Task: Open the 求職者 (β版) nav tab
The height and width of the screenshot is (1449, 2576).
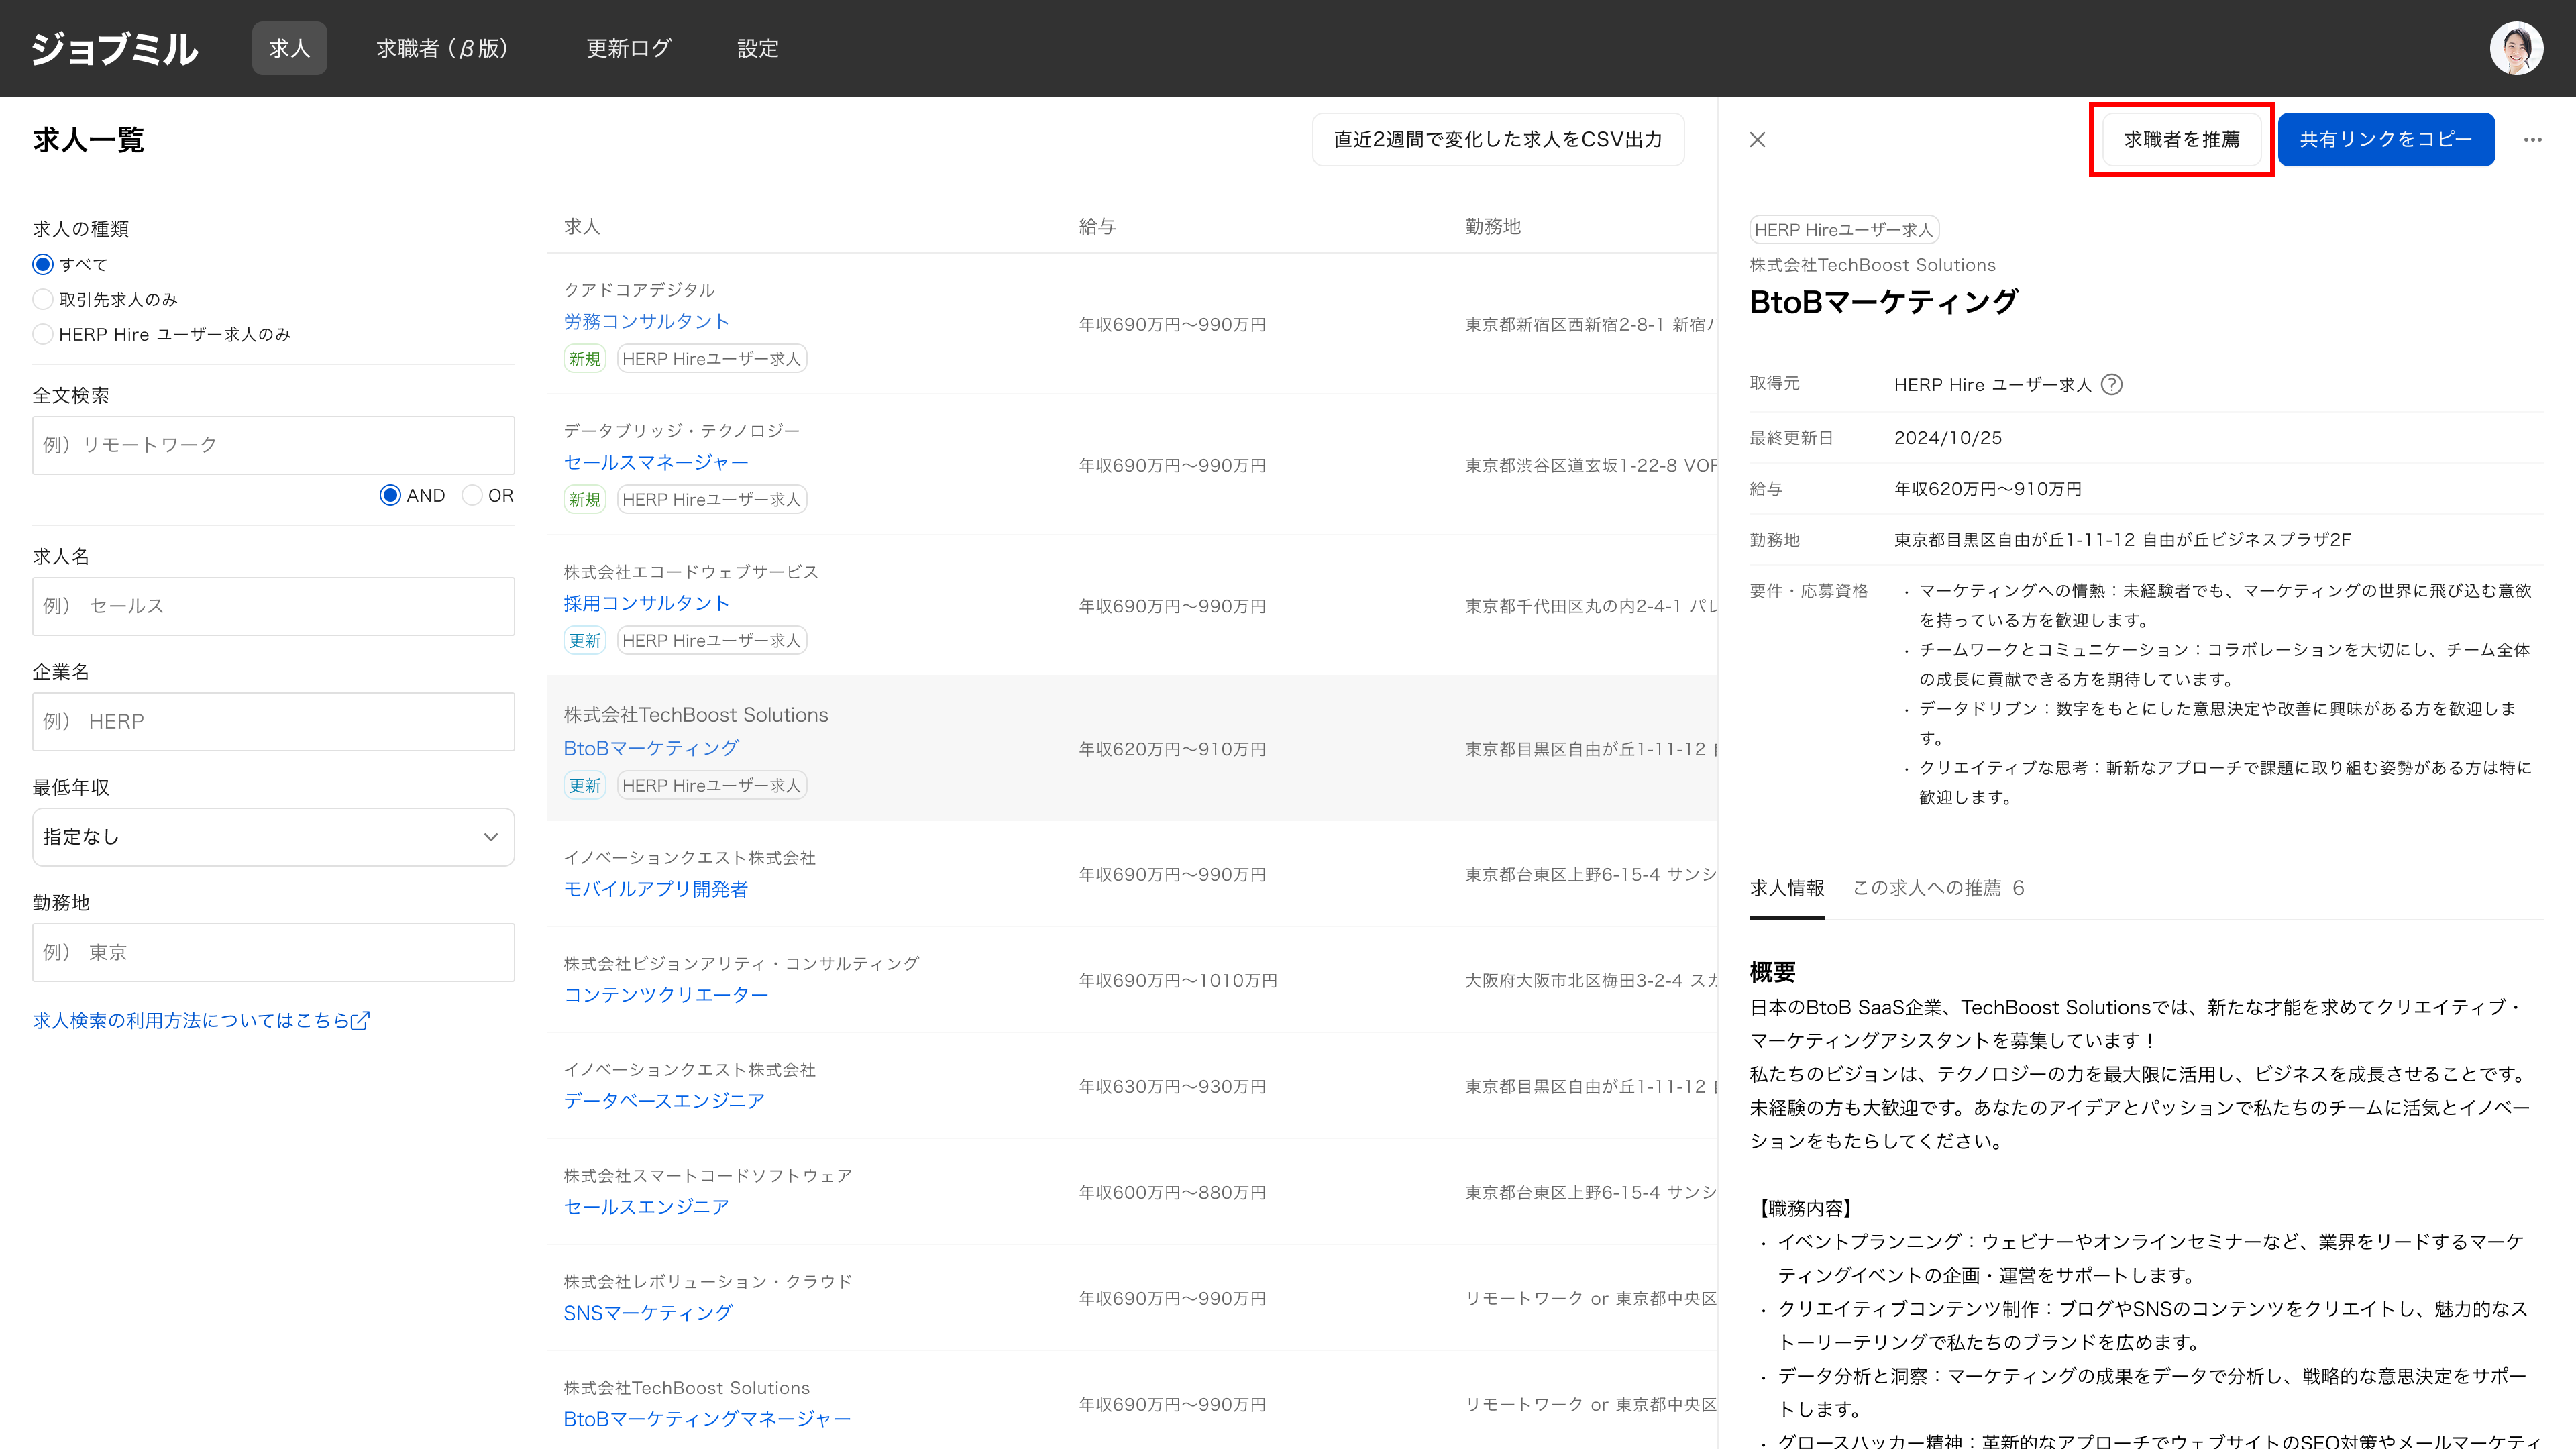Action: click(x=443, y=48)
